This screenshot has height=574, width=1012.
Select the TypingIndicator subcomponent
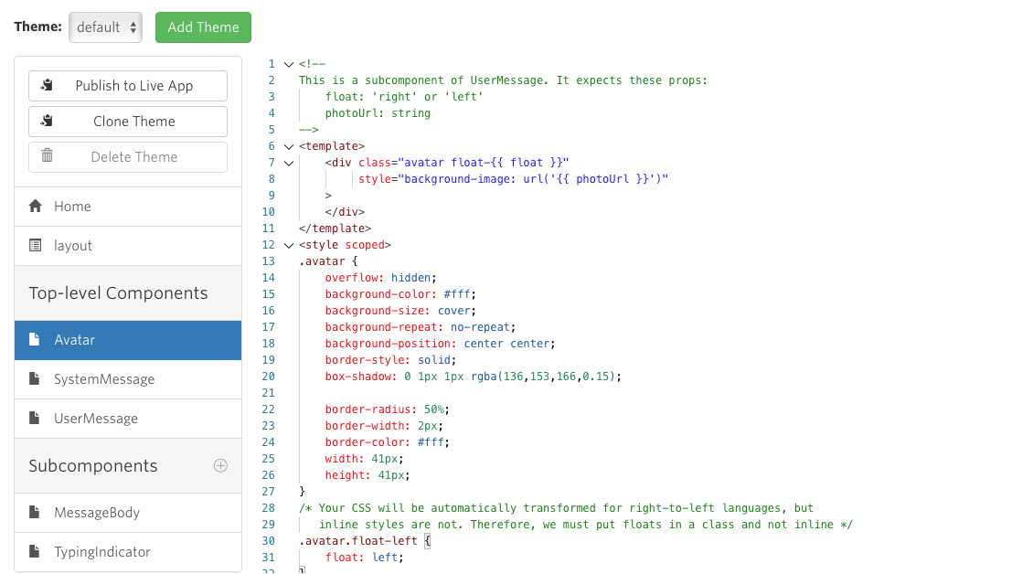pos(101,551)
